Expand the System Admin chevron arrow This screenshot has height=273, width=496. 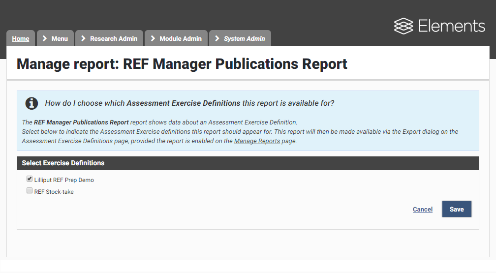point(217,38)
